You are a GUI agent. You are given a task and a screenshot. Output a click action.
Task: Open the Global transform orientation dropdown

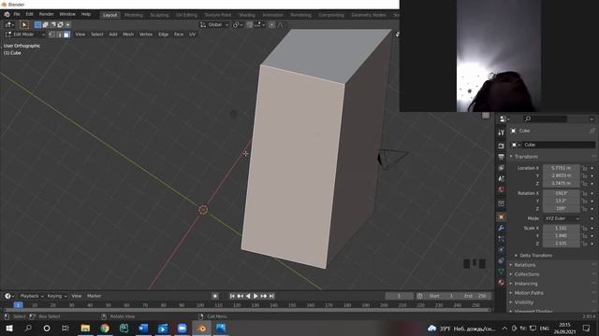214,25
